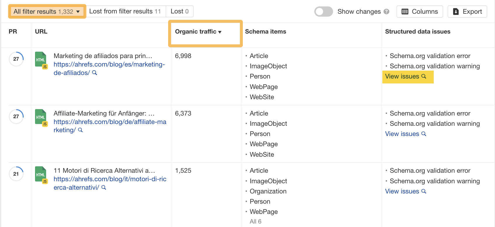Sort by Organic traffic column header

click(198, 32)
